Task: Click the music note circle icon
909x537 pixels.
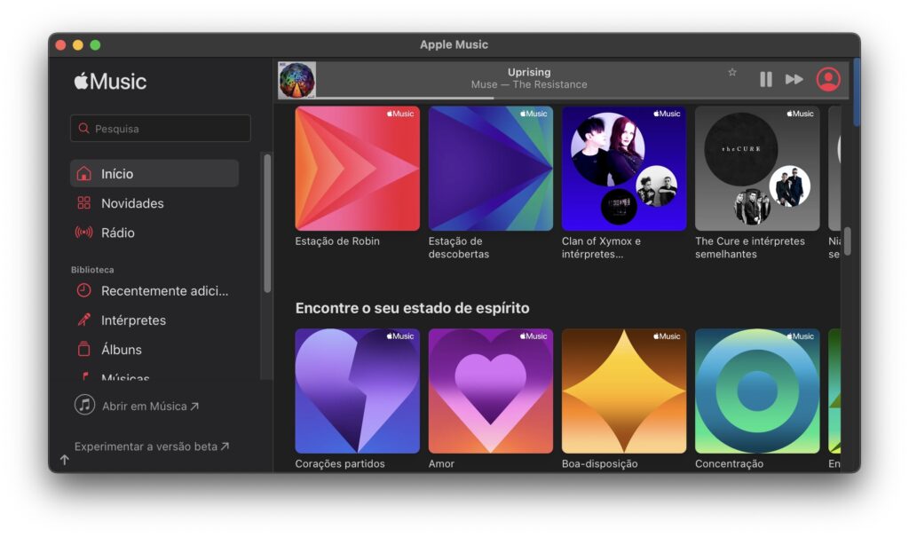Action: click(x=84, y=405)
